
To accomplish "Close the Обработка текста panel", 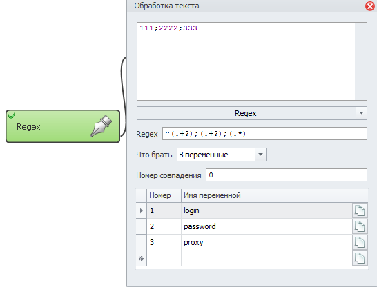I will pos(370,6).
